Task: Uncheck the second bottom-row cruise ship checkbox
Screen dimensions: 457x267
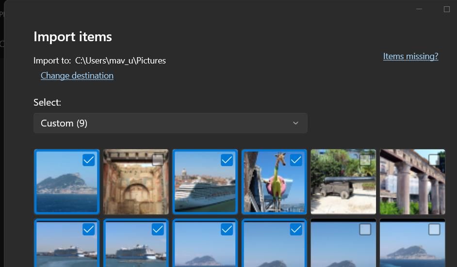Action: 158,229
